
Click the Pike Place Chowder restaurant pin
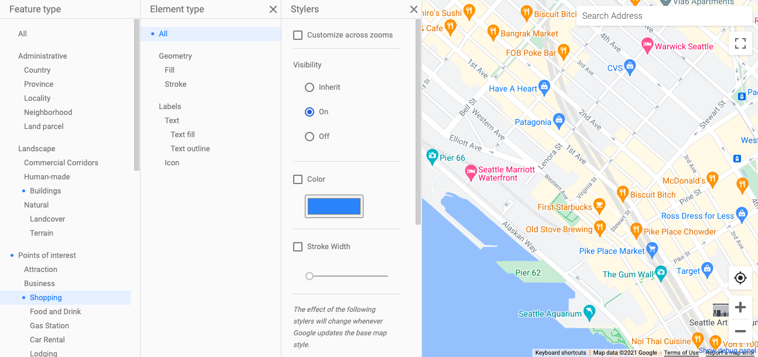point(636,230)
